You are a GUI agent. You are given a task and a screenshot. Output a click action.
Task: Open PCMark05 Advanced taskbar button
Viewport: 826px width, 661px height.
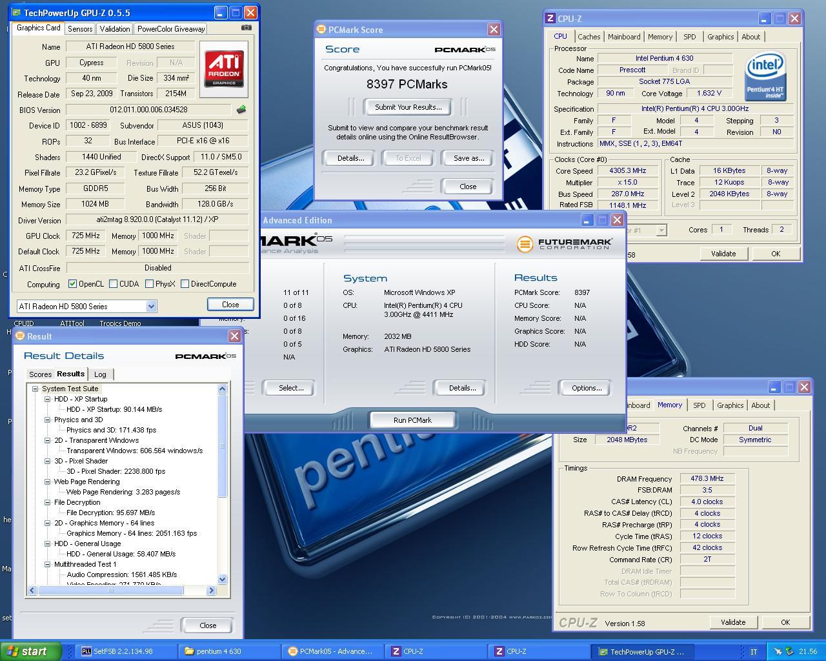coord(332,651)
